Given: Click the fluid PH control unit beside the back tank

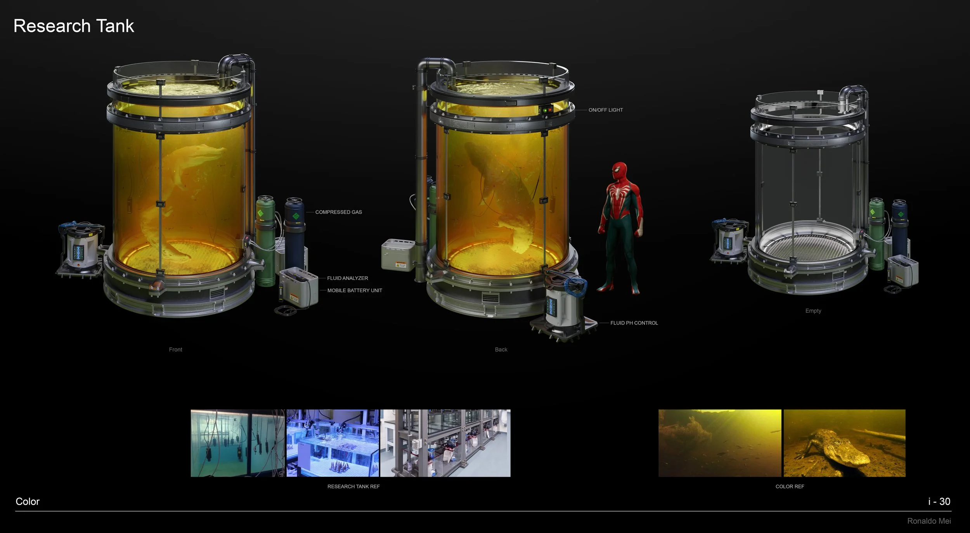Looking at the screenshot, I should pos(563,306).
